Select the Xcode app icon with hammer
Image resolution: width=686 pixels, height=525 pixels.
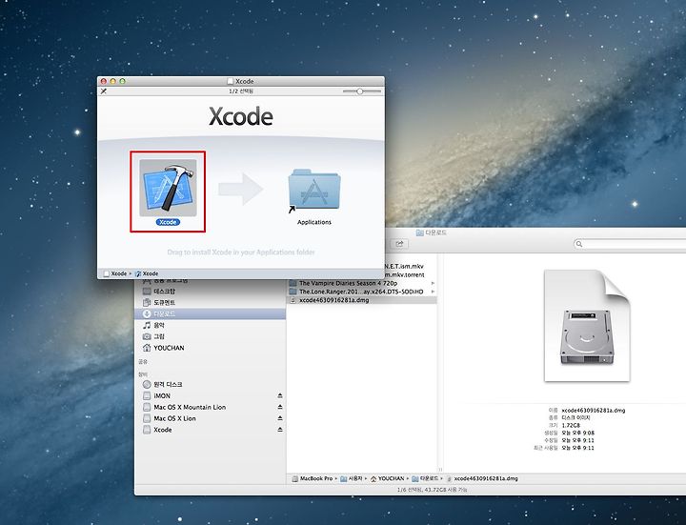point(168,188)
